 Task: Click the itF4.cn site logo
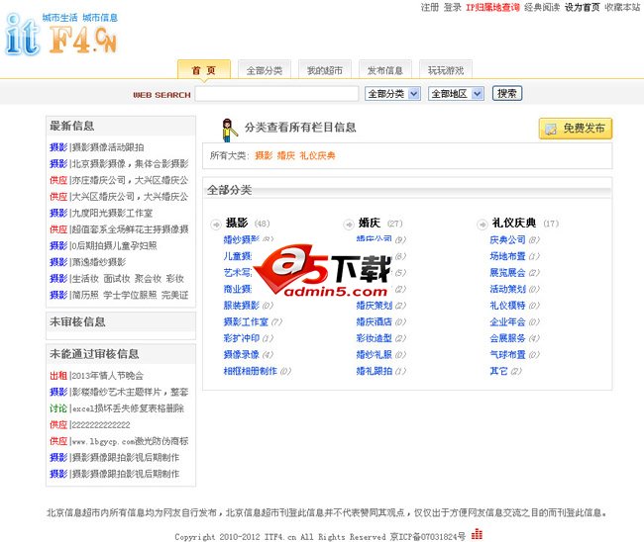click(61, 34)
